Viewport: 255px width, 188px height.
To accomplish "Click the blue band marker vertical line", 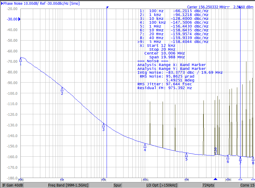I will pyautogui.click(x=107, y=89).
